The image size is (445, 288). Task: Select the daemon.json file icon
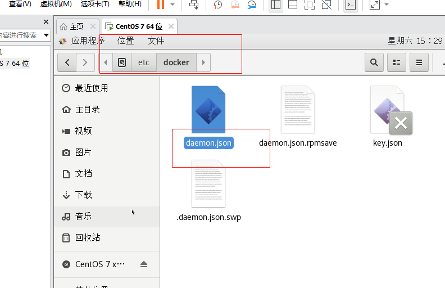tap(208, 109)
